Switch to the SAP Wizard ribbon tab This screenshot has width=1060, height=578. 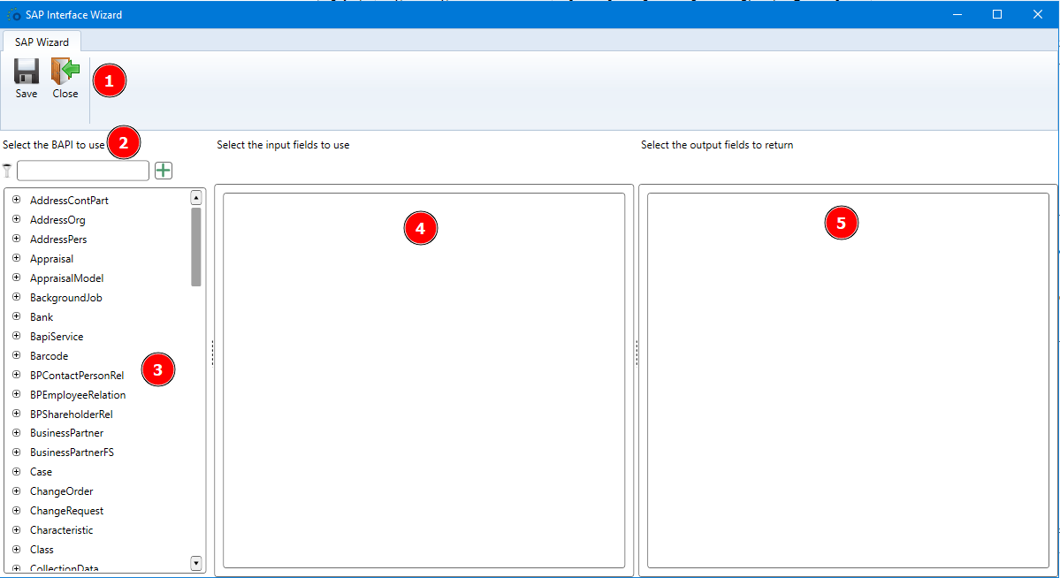coord(41,41)
